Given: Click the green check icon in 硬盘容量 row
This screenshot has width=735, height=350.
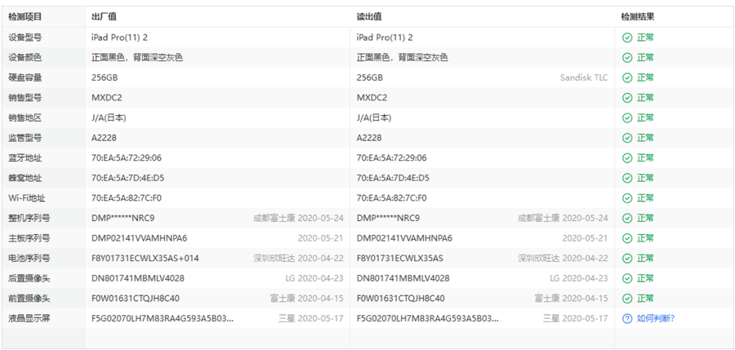Looking at the screenshot, I should pos(627,78).
